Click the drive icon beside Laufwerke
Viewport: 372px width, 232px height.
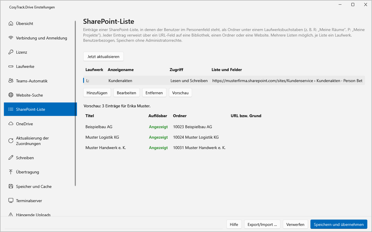point(11,66)
